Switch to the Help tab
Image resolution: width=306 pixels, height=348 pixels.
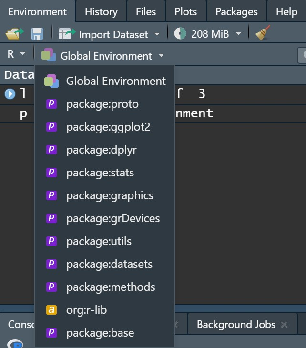coord(286,11)
